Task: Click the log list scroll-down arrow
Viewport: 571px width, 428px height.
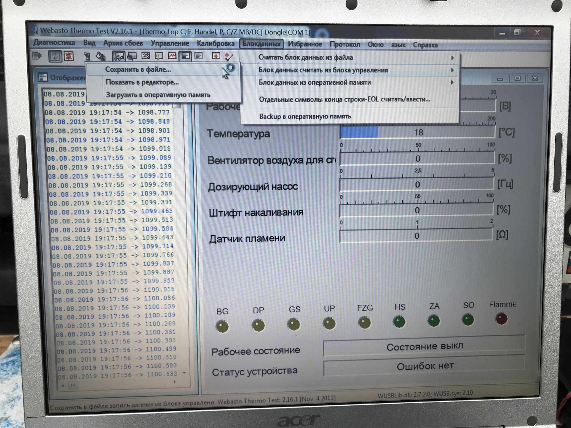Action: (184, 373)
